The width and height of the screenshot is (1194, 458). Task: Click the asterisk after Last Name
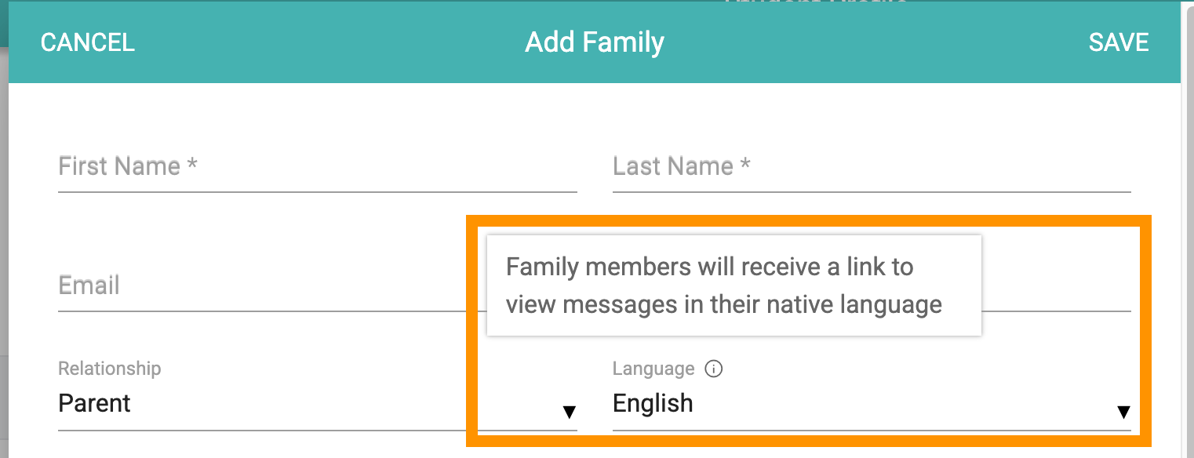coord(745,165)
